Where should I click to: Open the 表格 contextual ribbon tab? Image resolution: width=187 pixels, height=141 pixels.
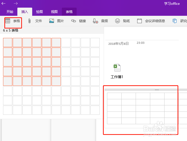click(69, 12)
